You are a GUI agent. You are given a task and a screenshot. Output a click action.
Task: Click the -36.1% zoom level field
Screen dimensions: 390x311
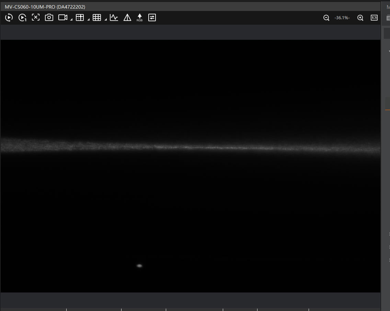[x=342, y=18]
